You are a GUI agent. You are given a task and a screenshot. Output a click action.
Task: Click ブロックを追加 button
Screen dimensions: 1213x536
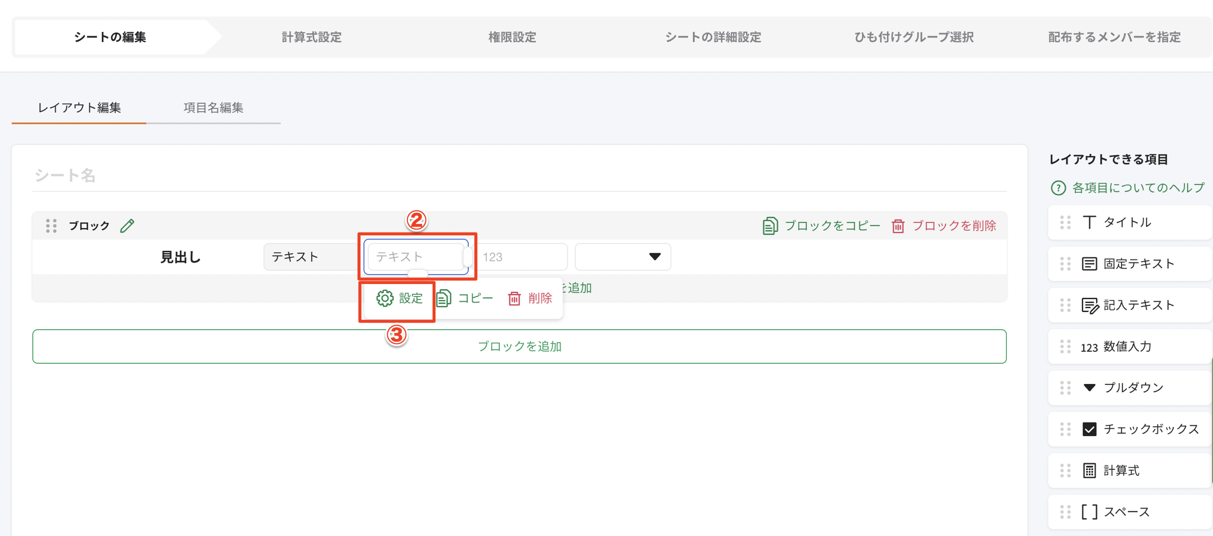tap(519, 347)
